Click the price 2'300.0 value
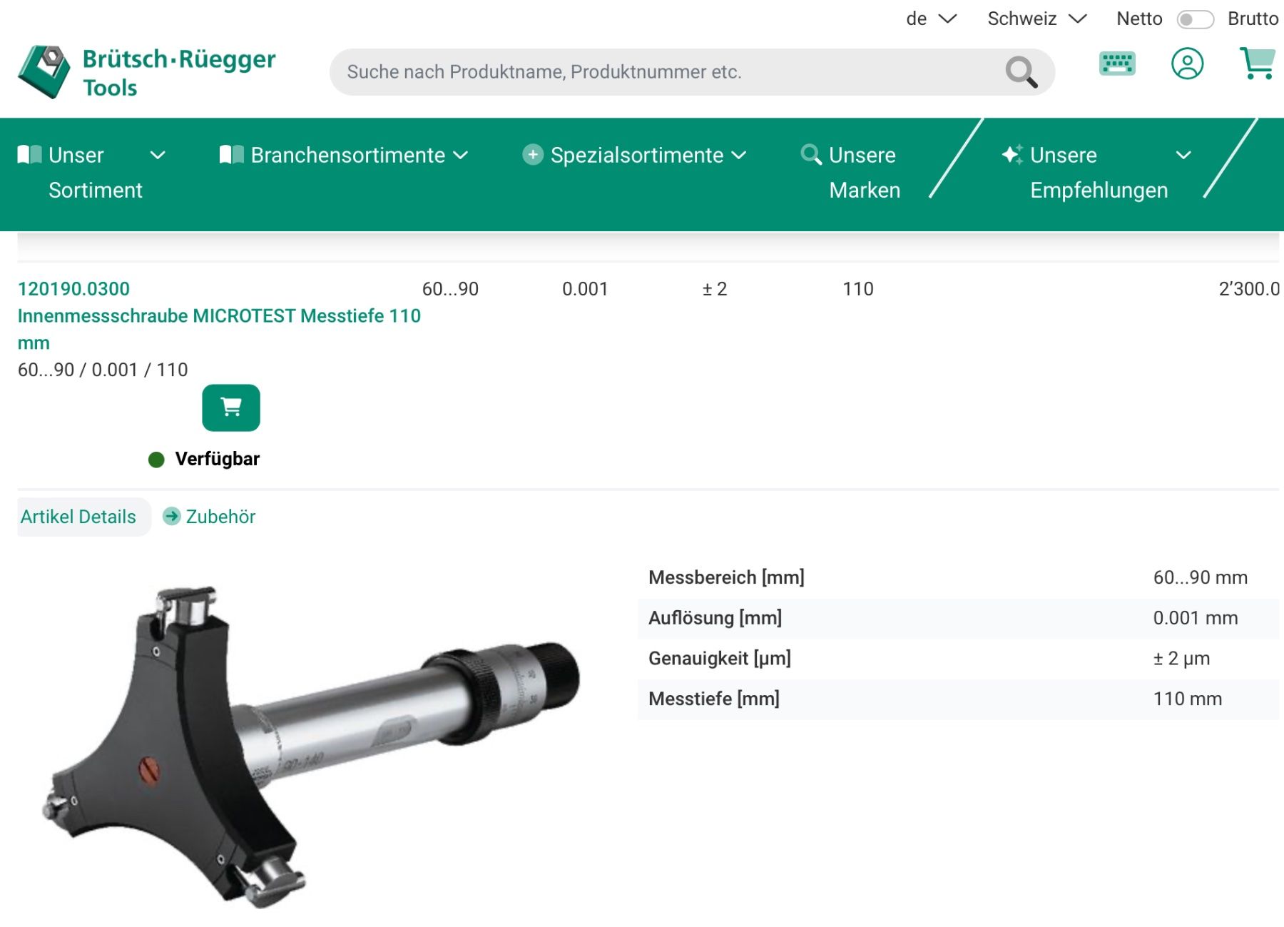The width and height of the screenshot is (1284, 927). click(x=1248, y=289)
